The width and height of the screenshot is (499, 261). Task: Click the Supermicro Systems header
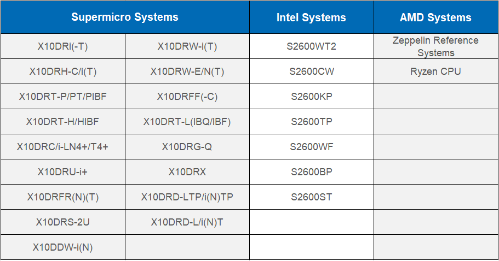click(125, 17)
